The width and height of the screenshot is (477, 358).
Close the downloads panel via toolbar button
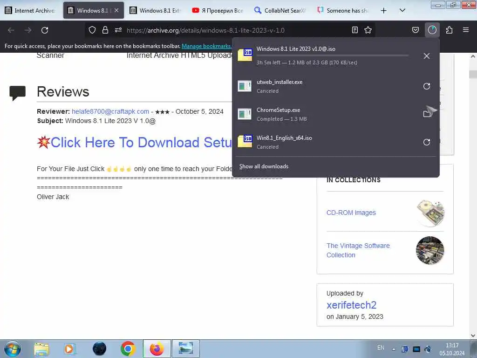coord(432,30)
